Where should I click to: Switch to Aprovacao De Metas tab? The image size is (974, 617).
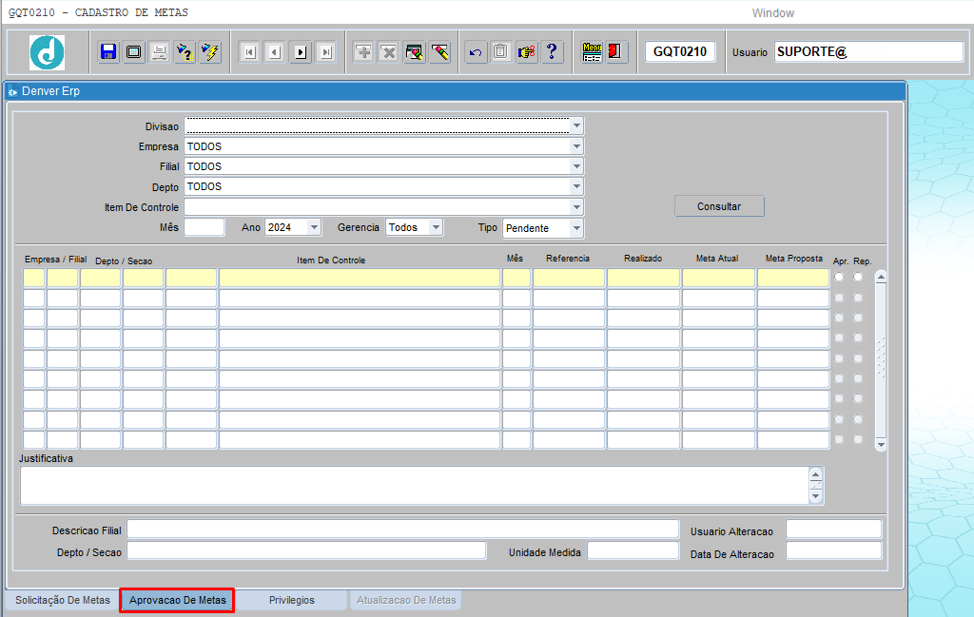click(x=178, y=600)
